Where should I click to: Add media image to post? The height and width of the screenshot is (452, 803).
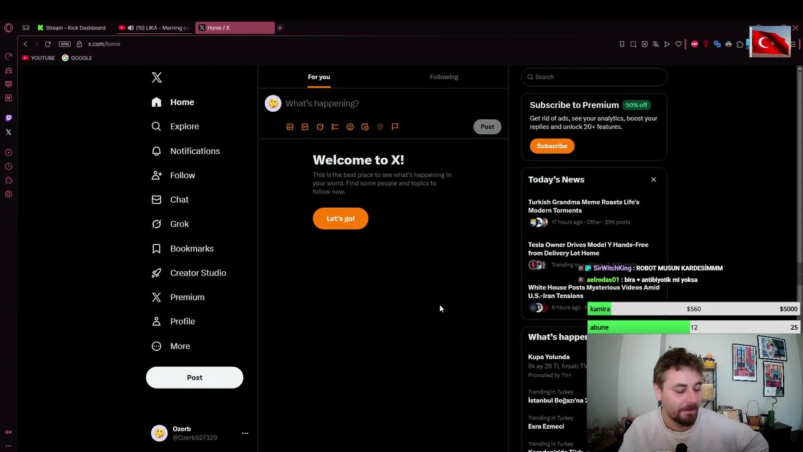(290, 127)
